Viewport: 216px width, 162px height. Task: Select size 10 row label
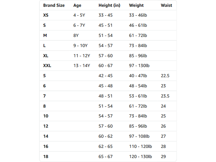[46, 116]
